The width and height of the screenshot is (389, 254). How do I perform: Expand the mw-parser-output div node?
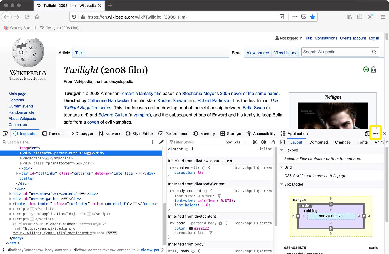[21, 153]
